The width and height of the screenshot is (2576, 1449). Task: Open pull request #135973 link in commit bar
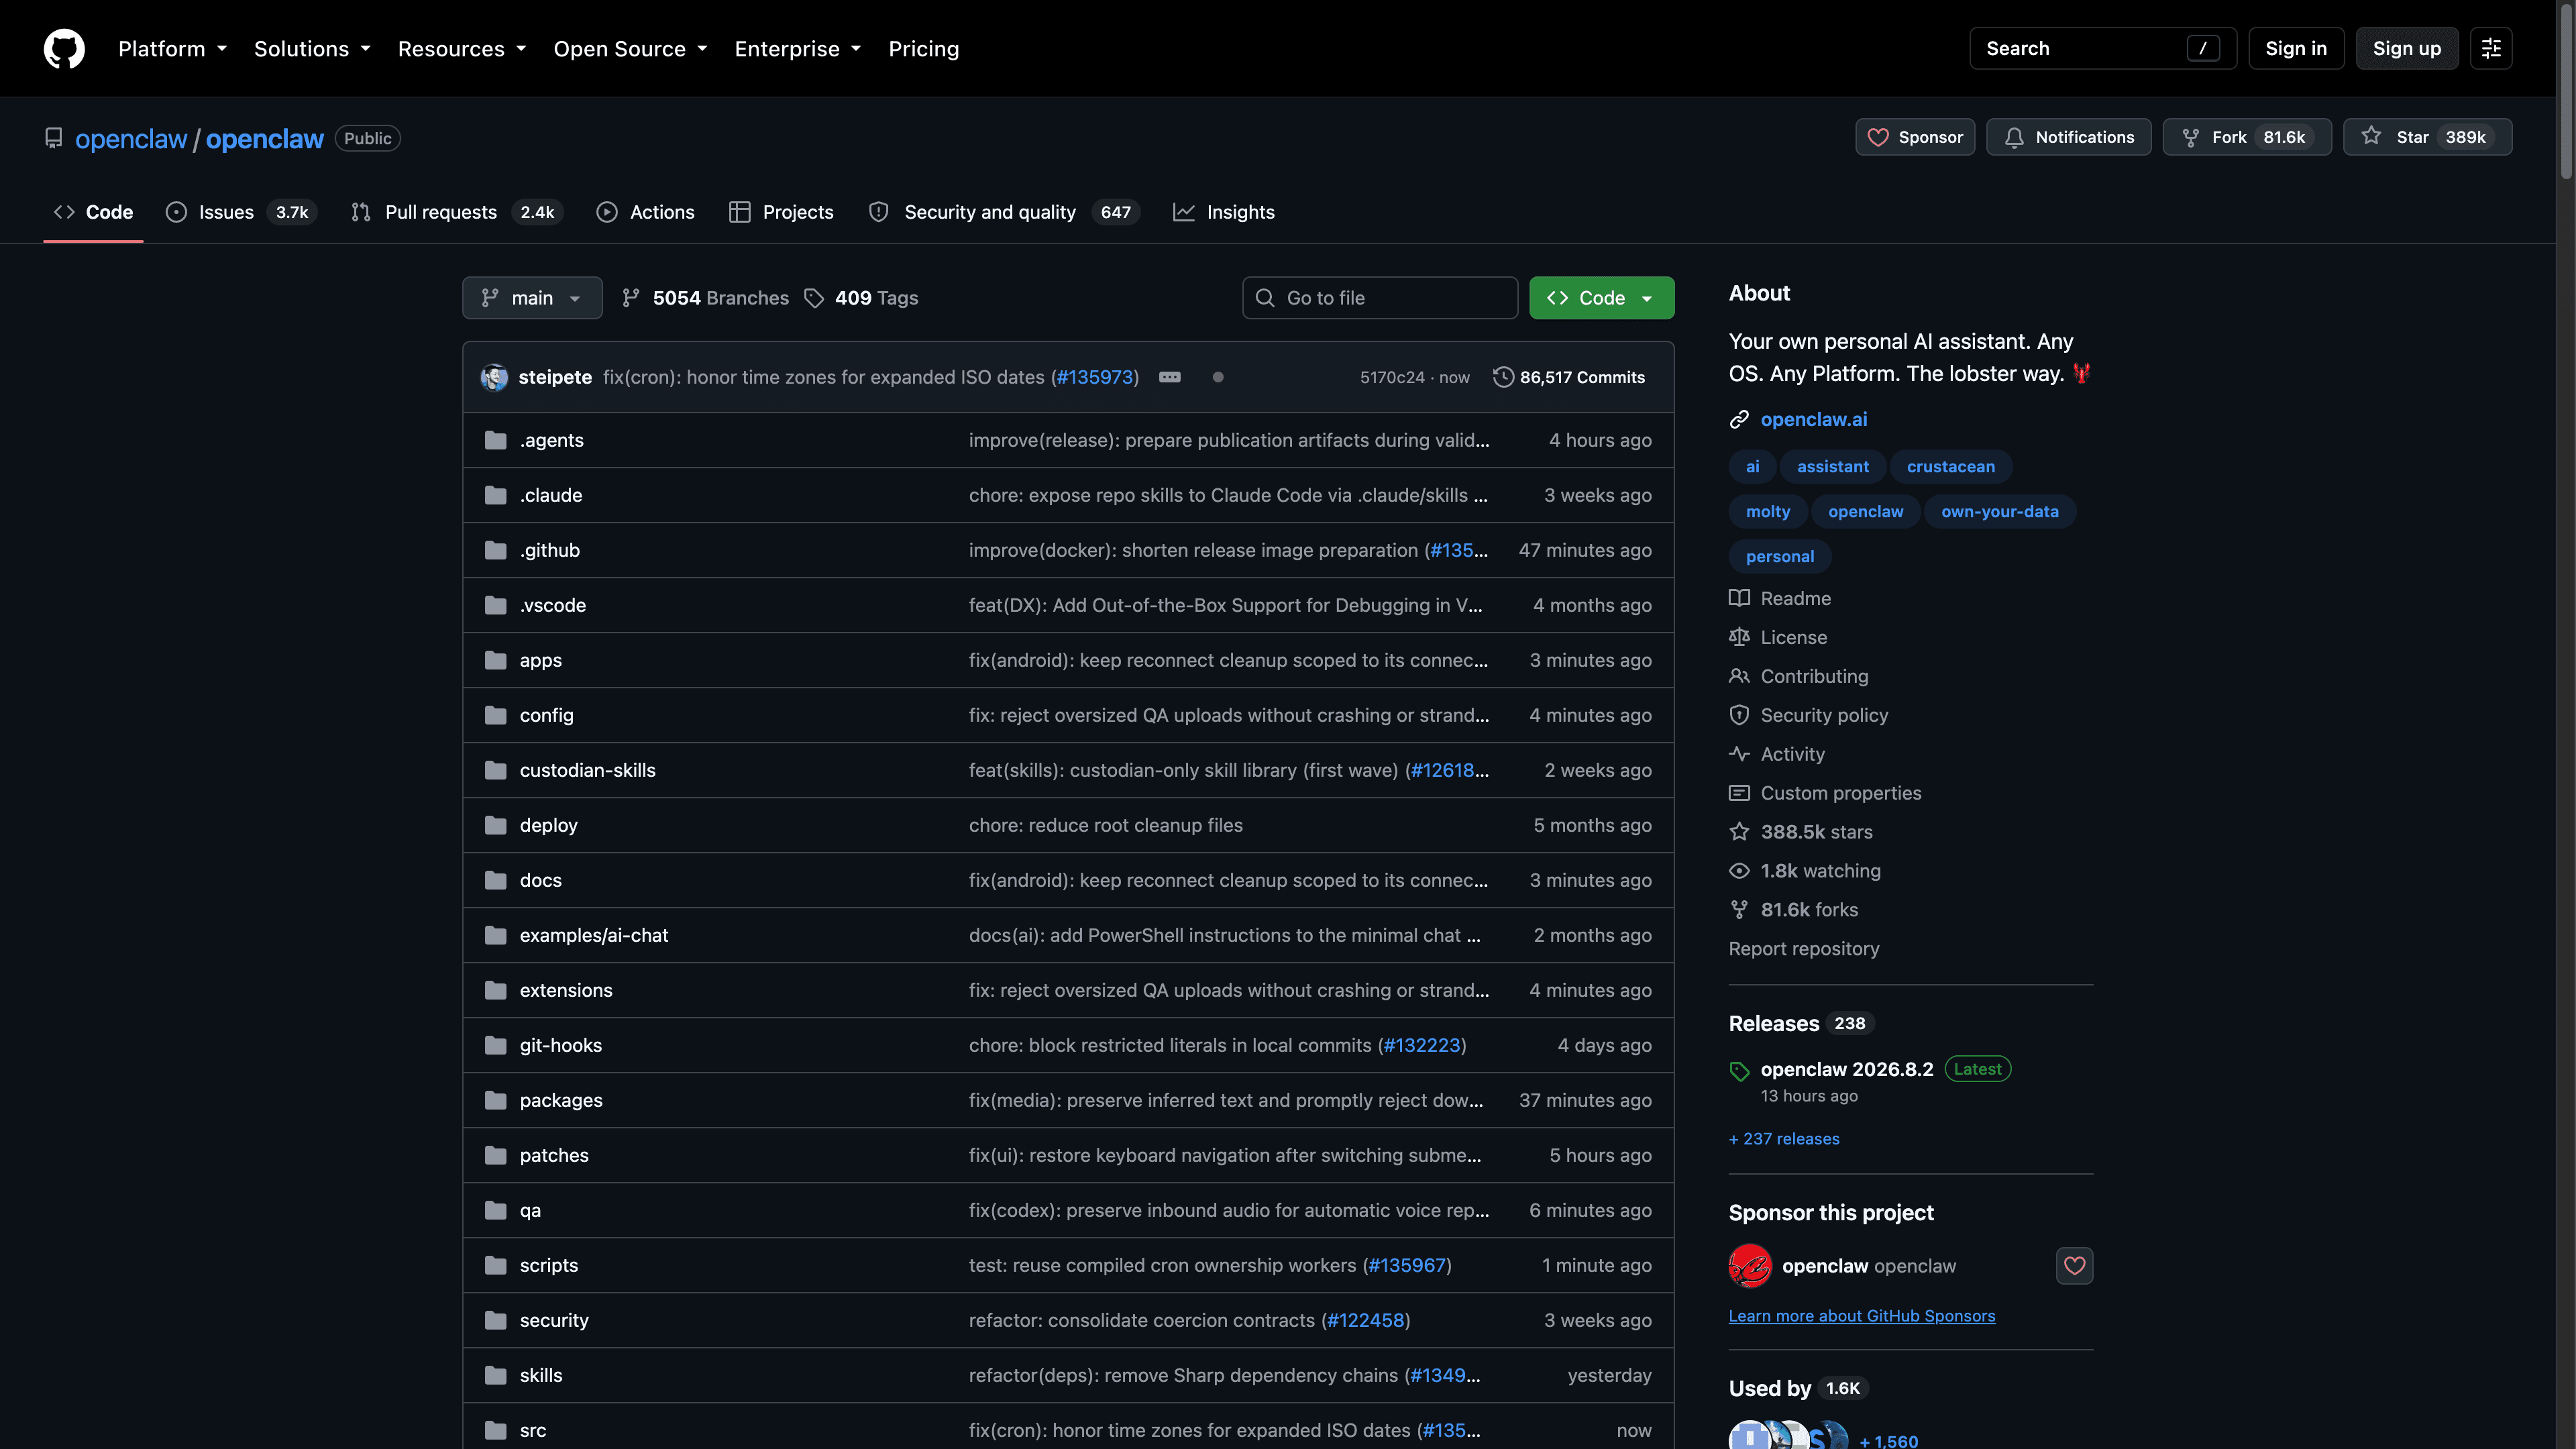1095,377
